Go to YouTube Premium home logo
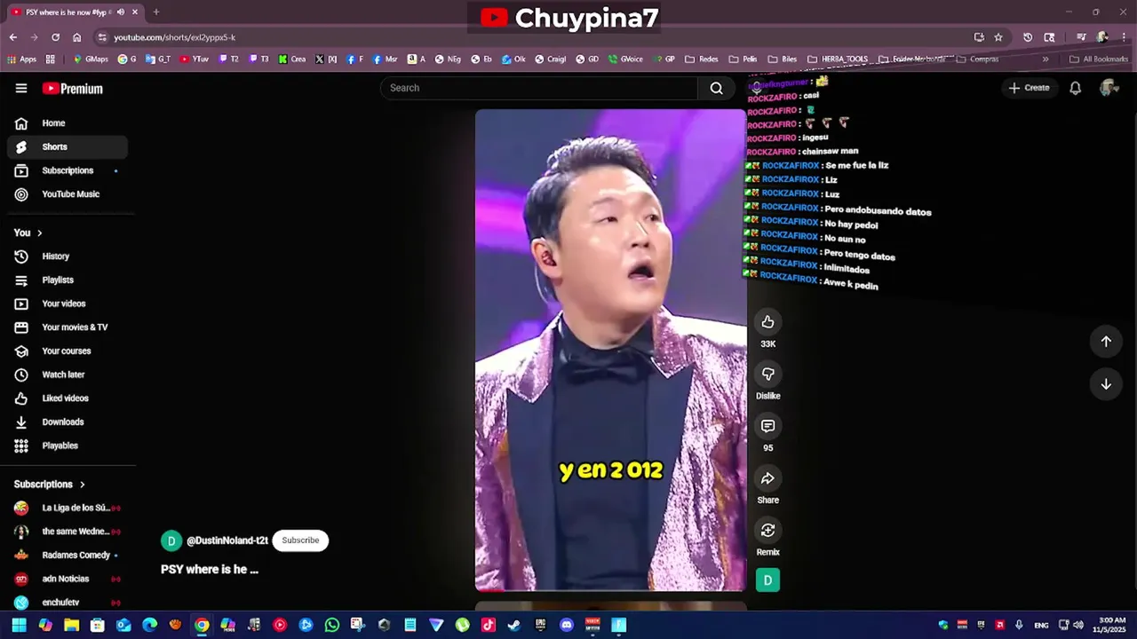The height and width of the screenshot is (639, 1137). tap(73, 88)
